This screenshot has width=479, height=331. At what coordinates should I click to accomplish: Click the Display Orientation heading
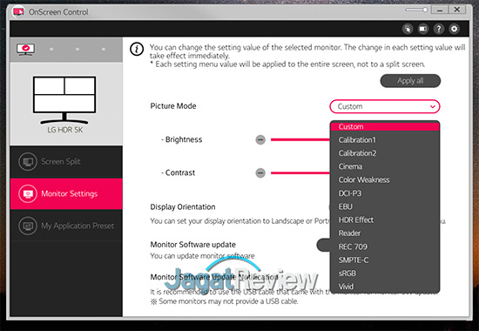coord(183,207)
